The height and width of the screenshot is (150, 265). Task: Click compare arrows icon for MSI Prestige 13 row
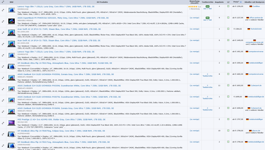click(3, 123)
